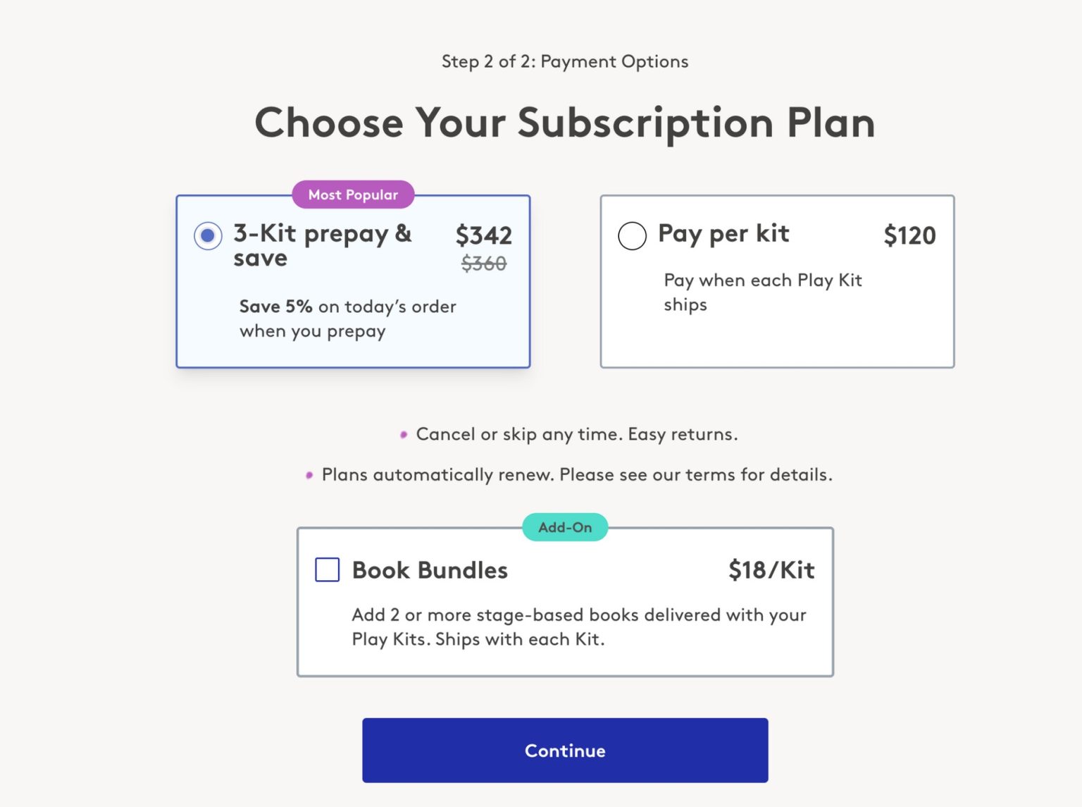Click the Most Popular badge

tap(352, 195)
